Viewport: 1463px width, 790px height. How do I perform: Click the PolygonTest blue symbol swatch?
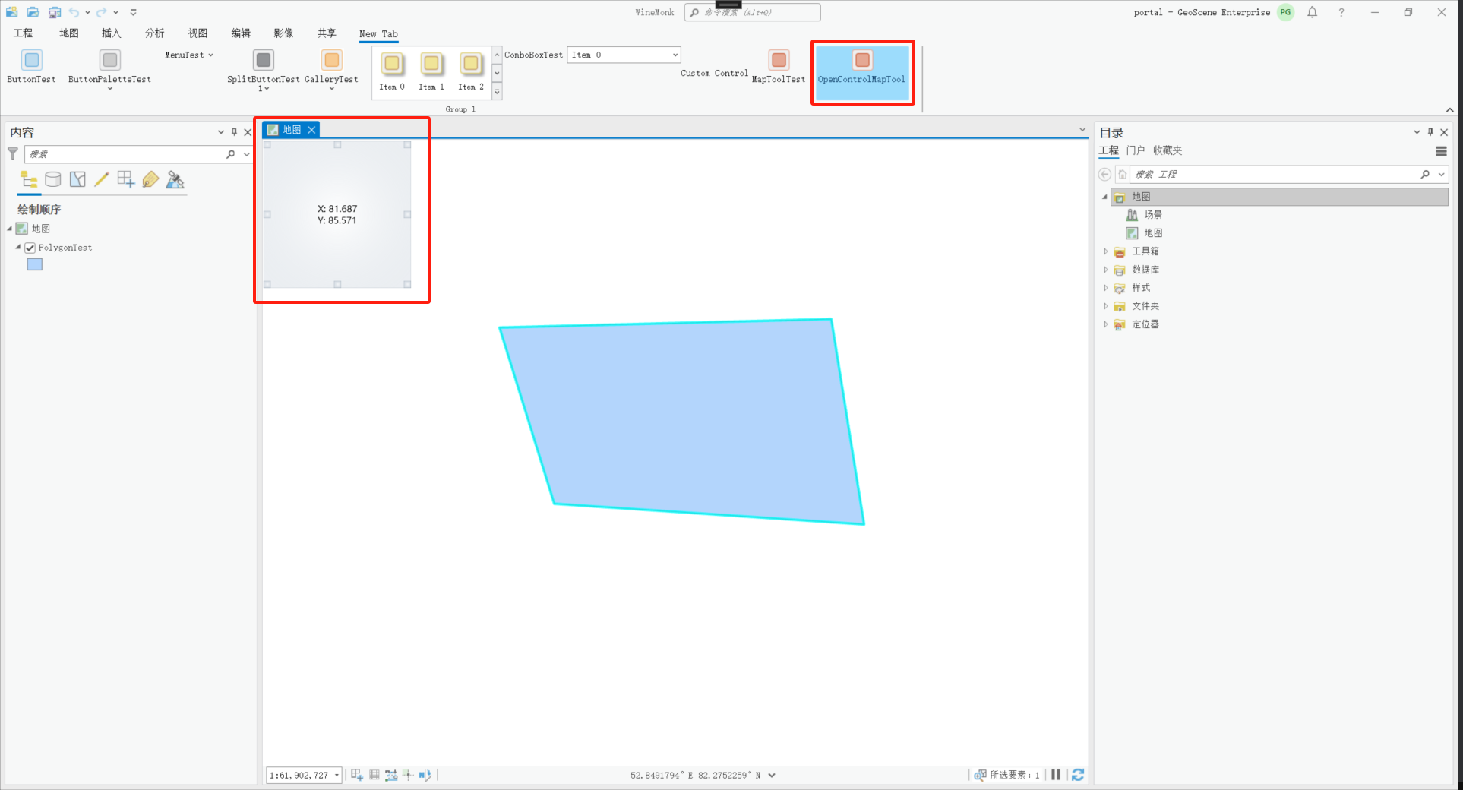[x=35, y=264]
